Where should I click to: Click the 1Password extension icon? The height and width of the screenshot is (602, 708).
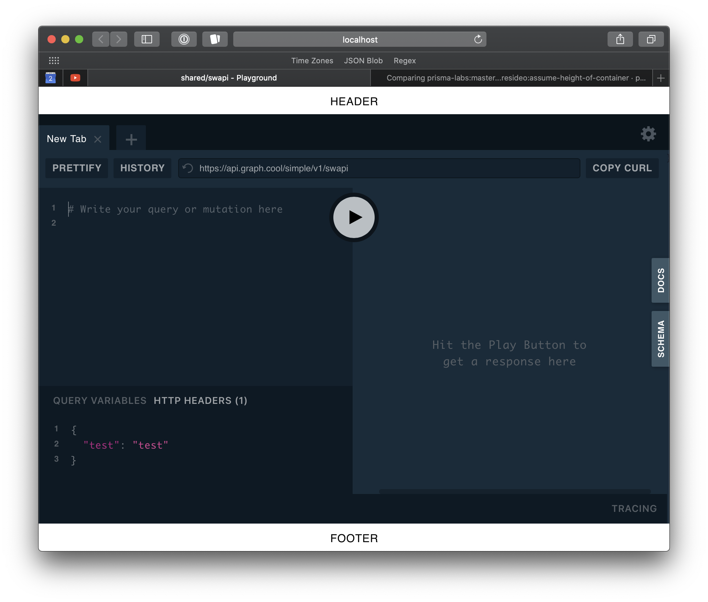click(184, 39)
